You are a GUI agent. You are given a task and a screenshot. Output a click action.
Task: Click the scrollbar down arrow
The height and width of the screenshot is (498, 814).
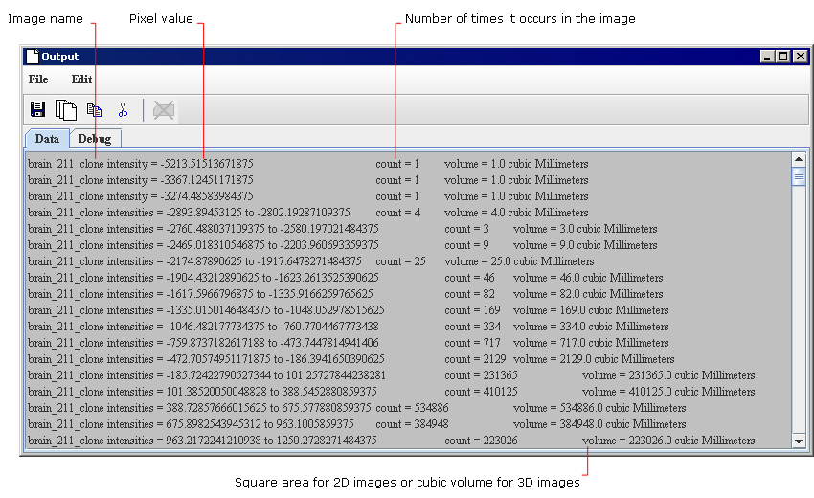(799, 441)
